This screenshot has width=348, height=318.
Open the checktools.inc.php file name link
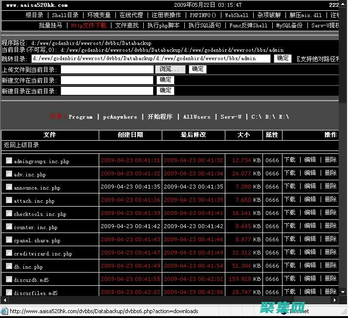coord(40,214)
